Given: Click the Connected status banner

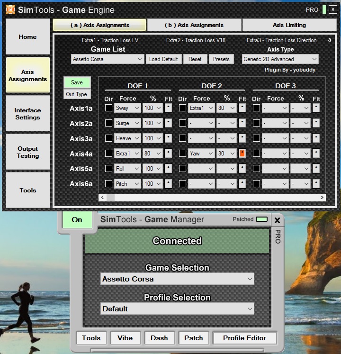Looking at the screenshot, I should [x=177, y=241].
